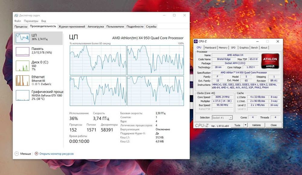
Task: Open the Параметры menu
Action: [31, 21]
